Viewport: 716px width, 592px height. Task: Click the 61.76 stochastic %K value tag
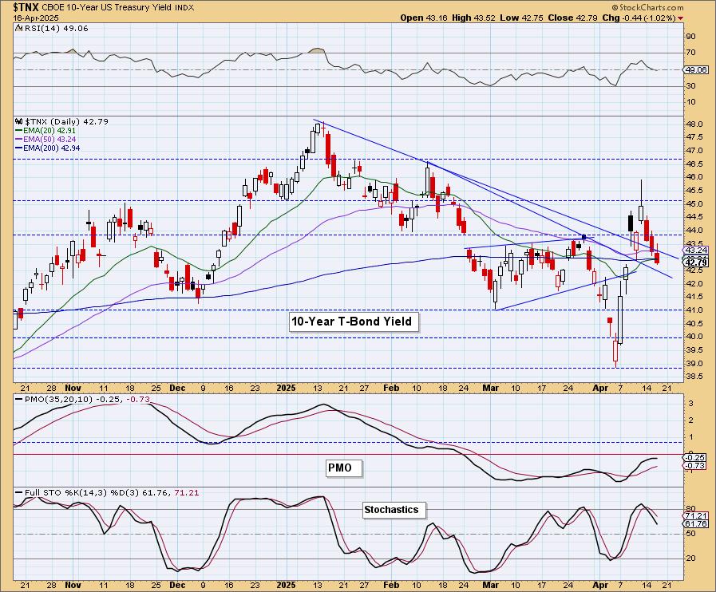click(695, 523)
